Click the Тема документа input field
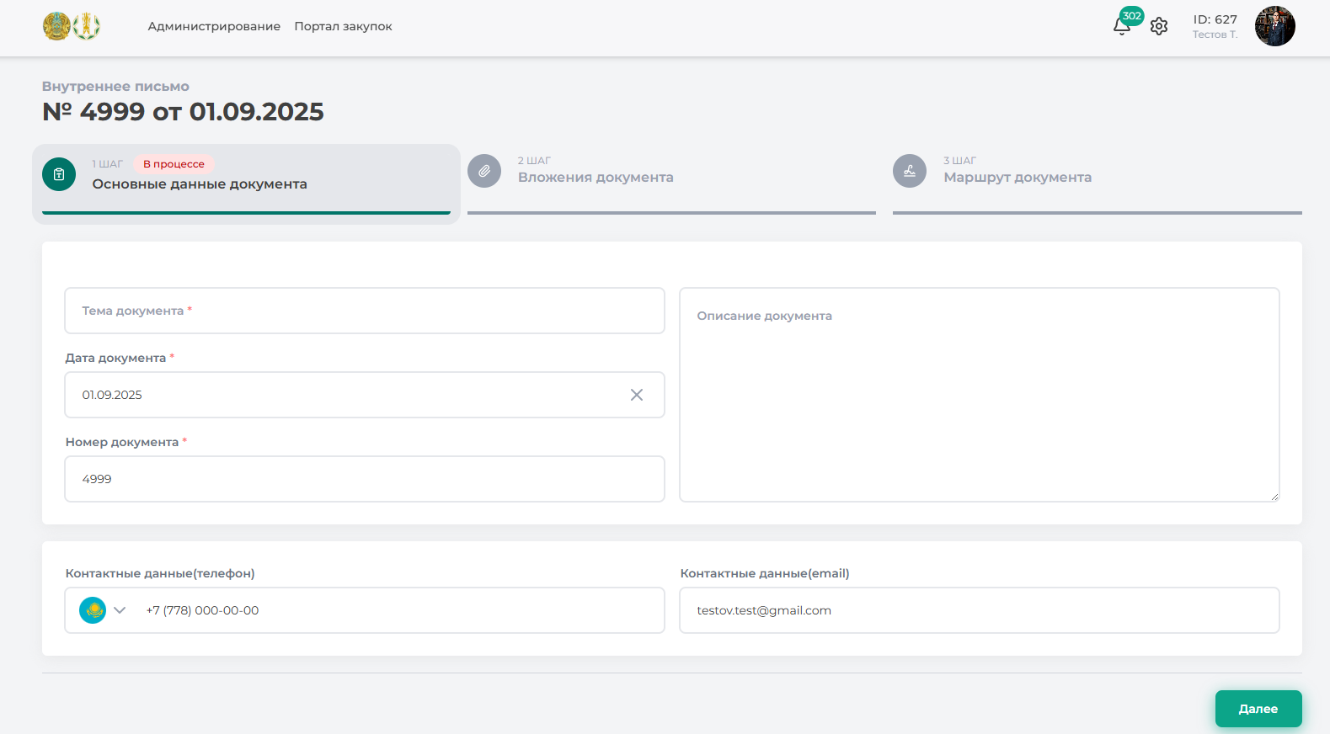Image resolution: width=1330 pixels, height=734 pixels. click(365, 311)
